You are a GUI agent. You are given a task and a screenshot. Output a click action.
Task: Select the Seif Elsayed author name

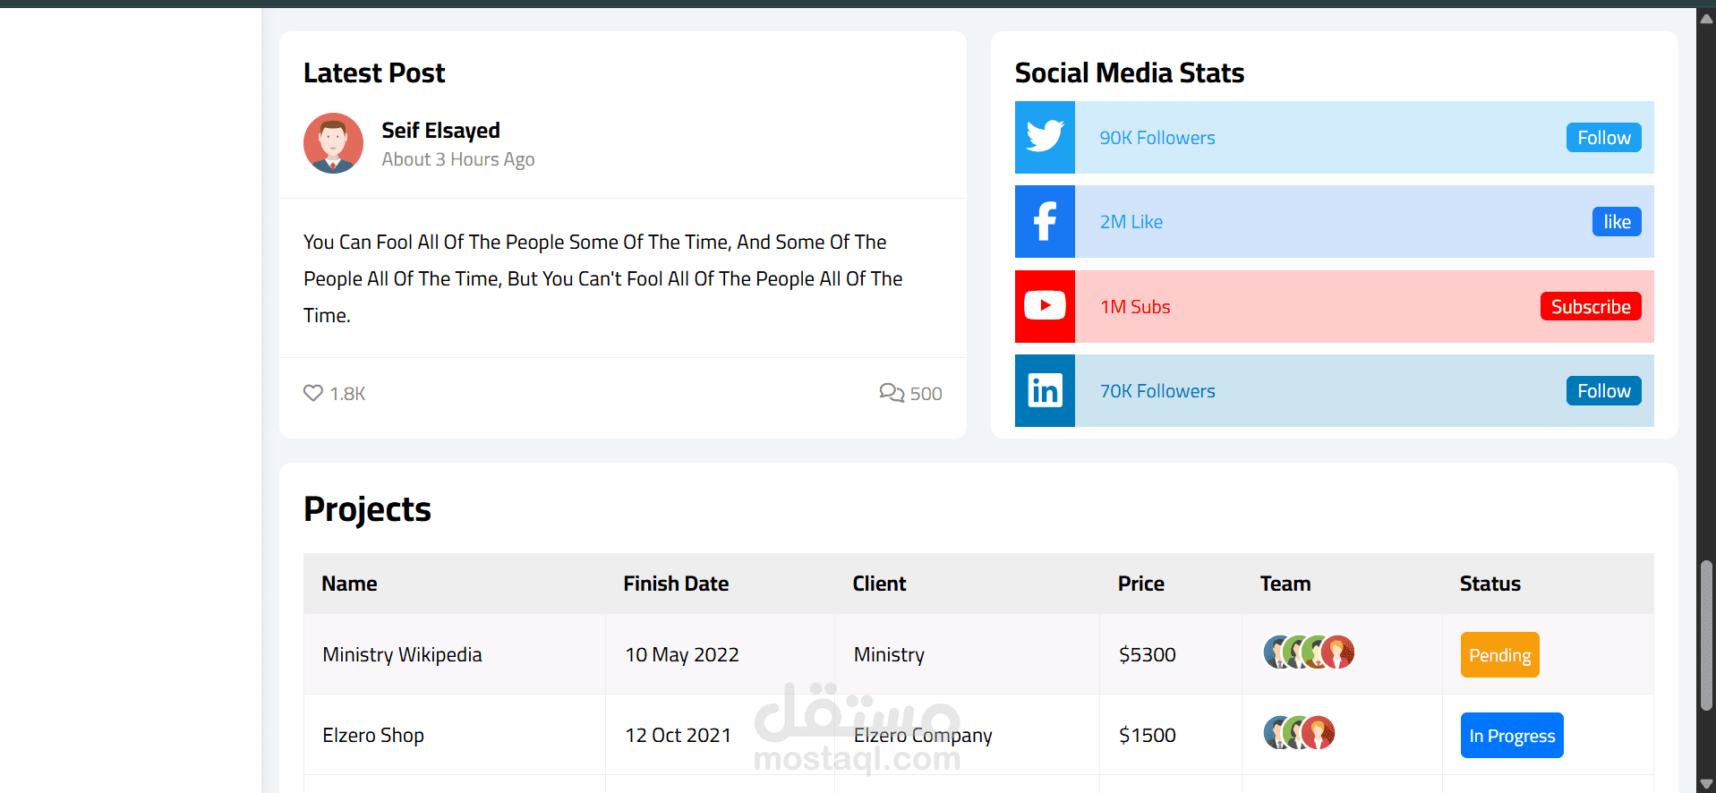440,131
